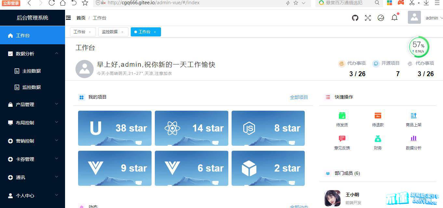
Task: Click 王小明 member avatar
Action: point(332,198)
